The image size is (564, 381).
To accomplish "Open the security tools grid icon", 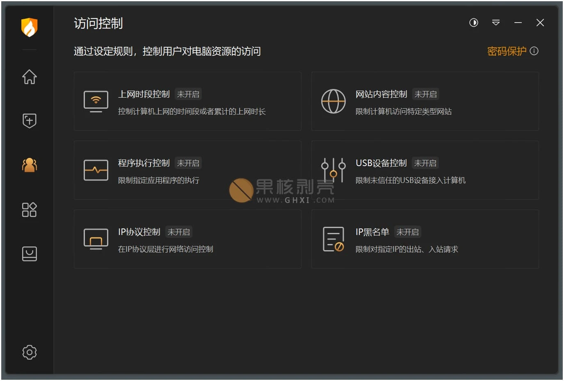I will coord(29,210).
